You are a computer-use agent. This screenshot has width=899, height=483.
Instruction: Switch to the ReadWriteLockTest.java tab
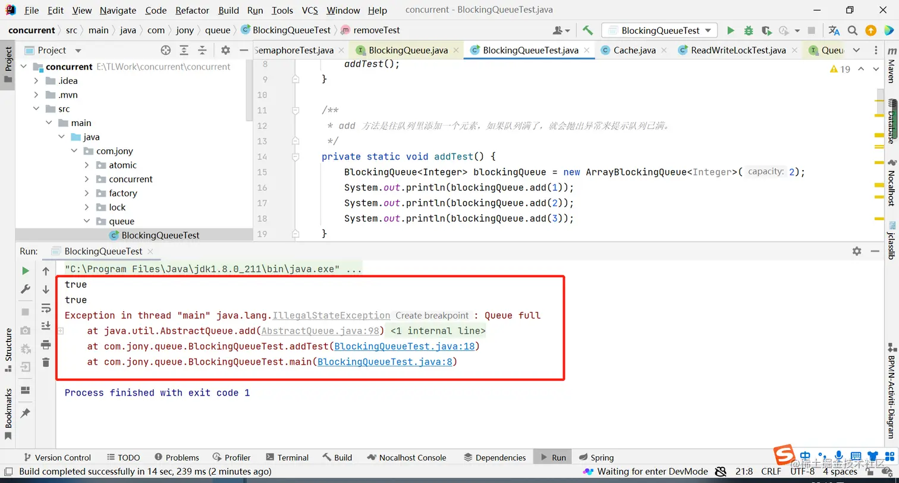[738, 51]
